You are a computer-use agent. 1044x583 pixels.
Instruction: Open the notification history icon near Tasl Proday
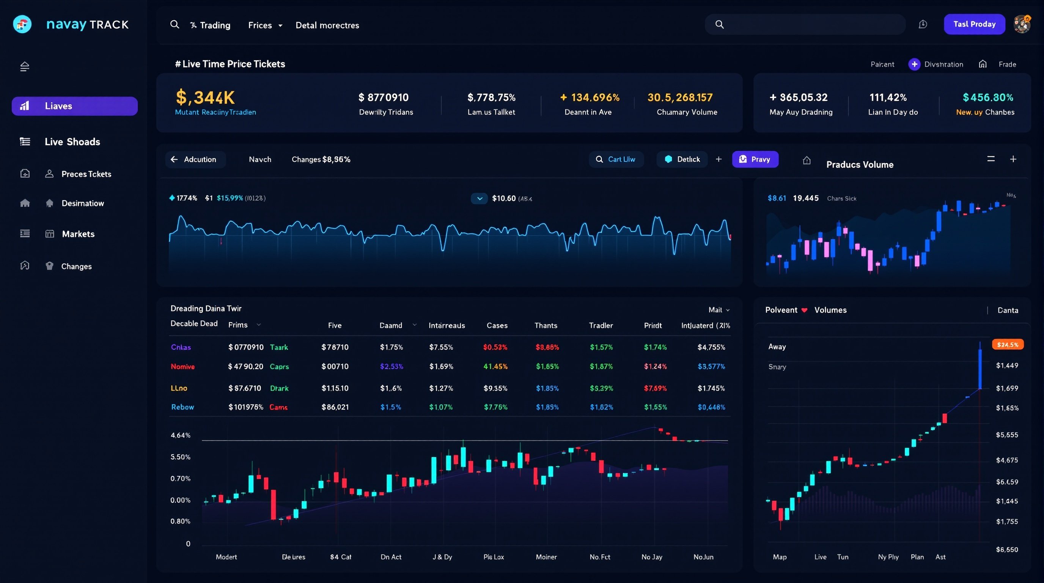coord(923,24)
